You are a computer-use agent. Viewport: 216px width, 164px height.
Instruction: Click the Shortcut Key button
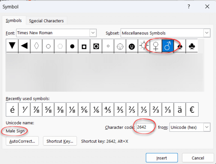click(60, 141)
